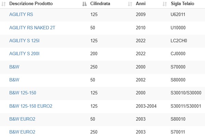This screenshot has height=138, width=205.
Task: Open the B&W 50cc year 2002 link
Action: tap(14, 80)
